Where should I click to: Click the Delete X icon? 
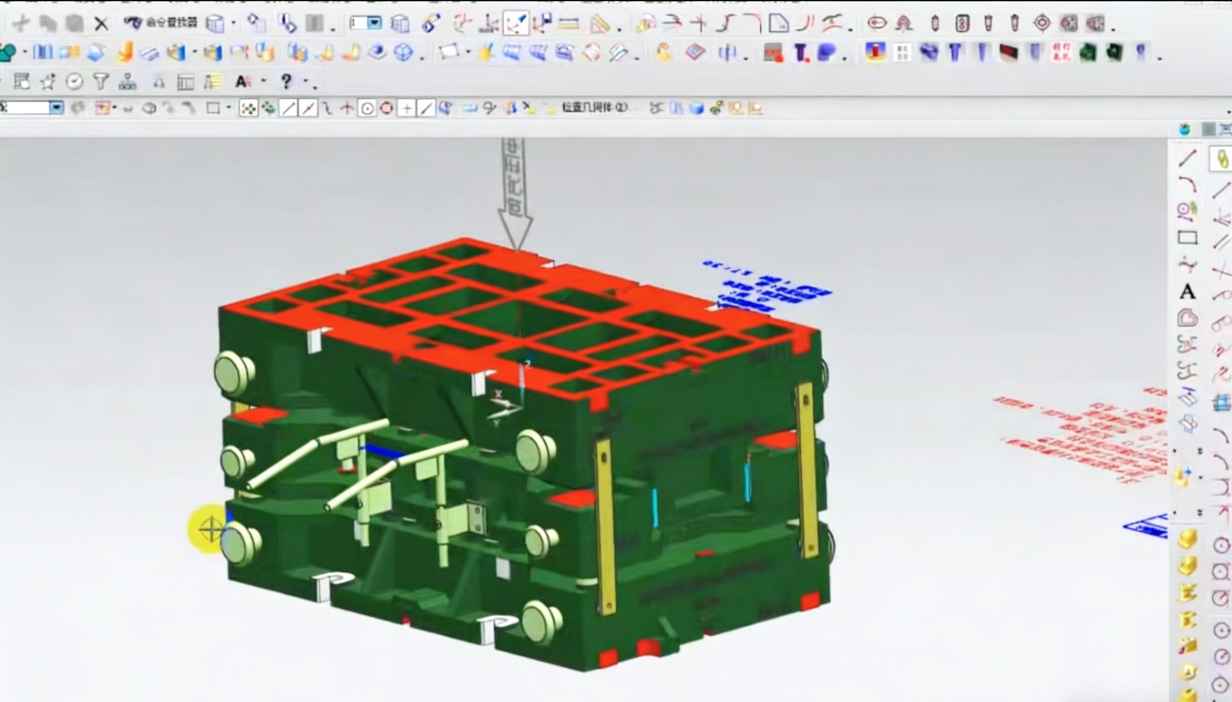click(x=101, y=24)
